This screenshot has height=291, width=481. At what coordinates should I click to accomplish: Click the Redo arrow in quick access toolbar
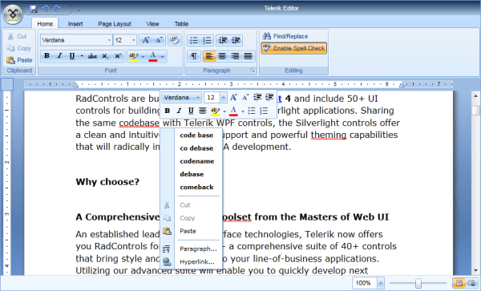click(x=58, y=9)
